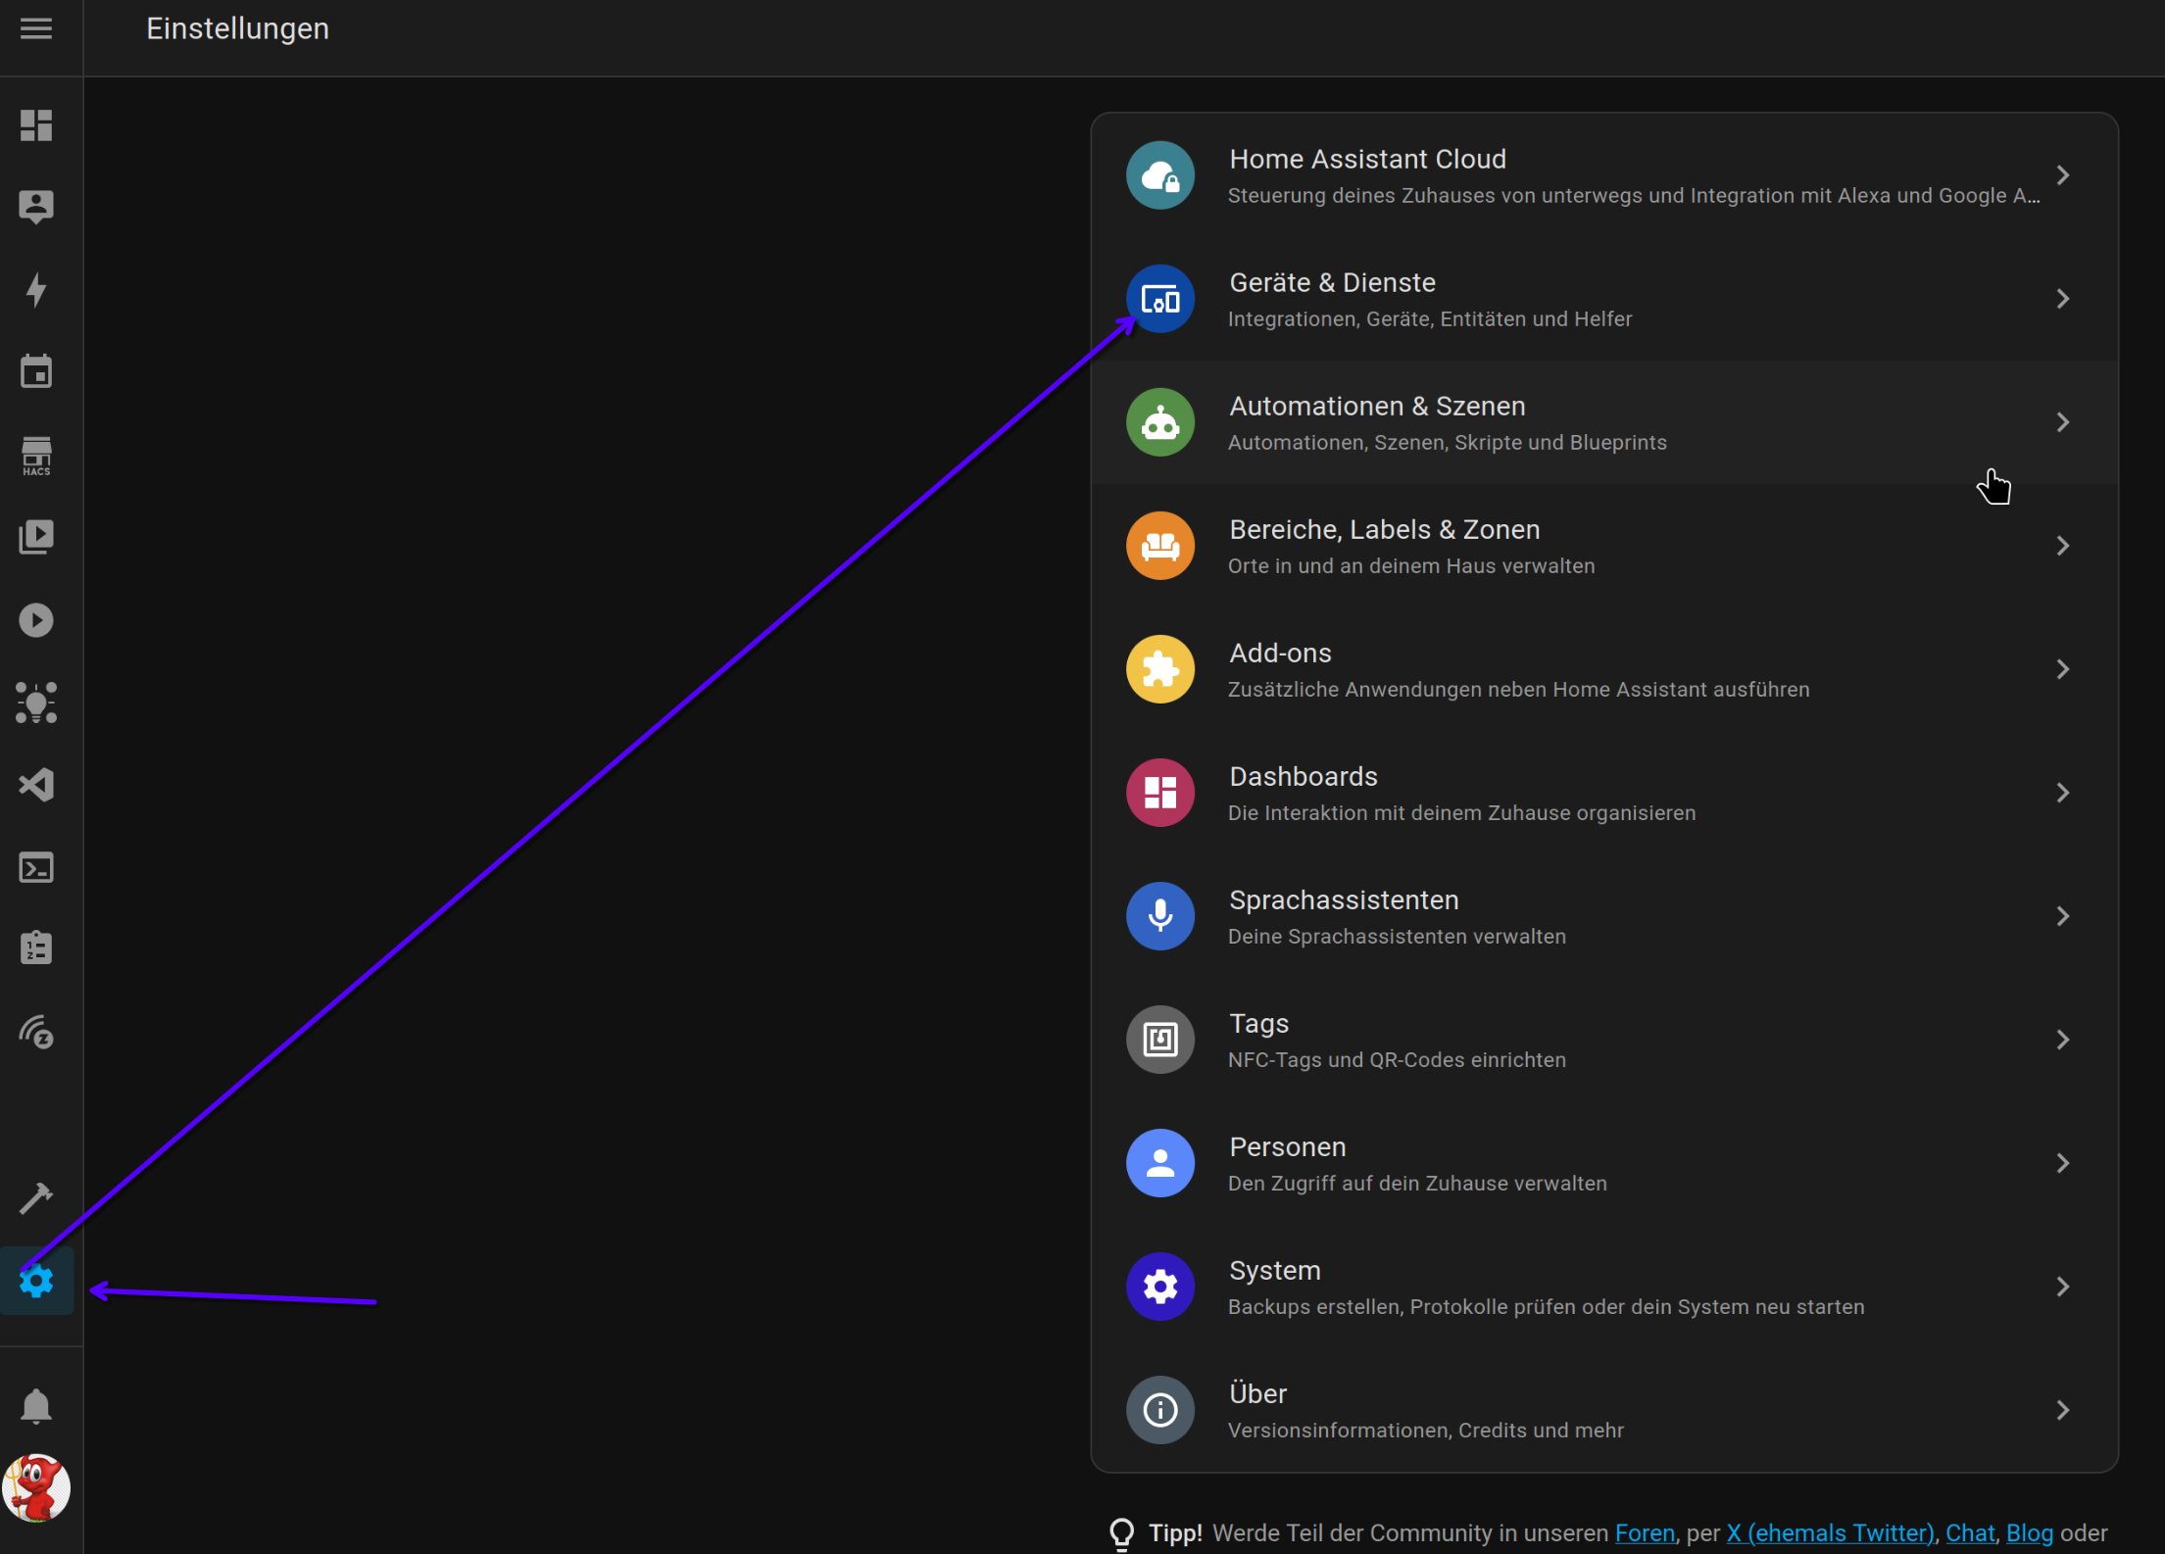2165x1554 pixels.
Task: Click 'Deine Sprachassistenten verwalten' text
Action: [1397, 937]
